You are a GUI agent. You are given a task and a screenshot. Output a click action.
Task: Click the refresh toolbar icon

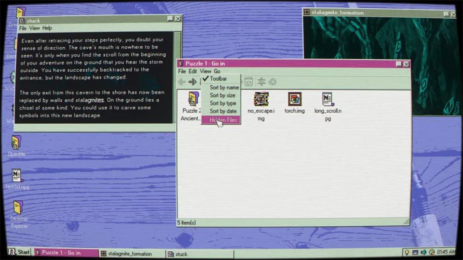click(x=272, y=82)
